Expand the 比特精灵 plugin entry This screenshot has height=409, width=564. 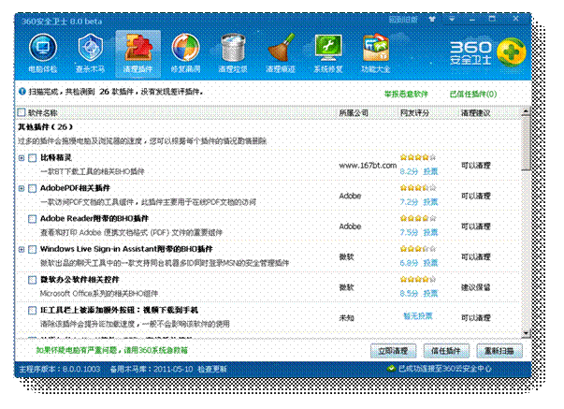click(22, 157)
